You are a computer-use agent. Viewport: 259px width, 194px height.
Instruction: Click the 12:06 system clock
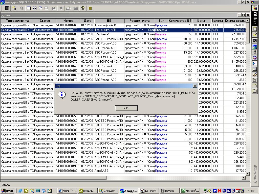[251, 191]
